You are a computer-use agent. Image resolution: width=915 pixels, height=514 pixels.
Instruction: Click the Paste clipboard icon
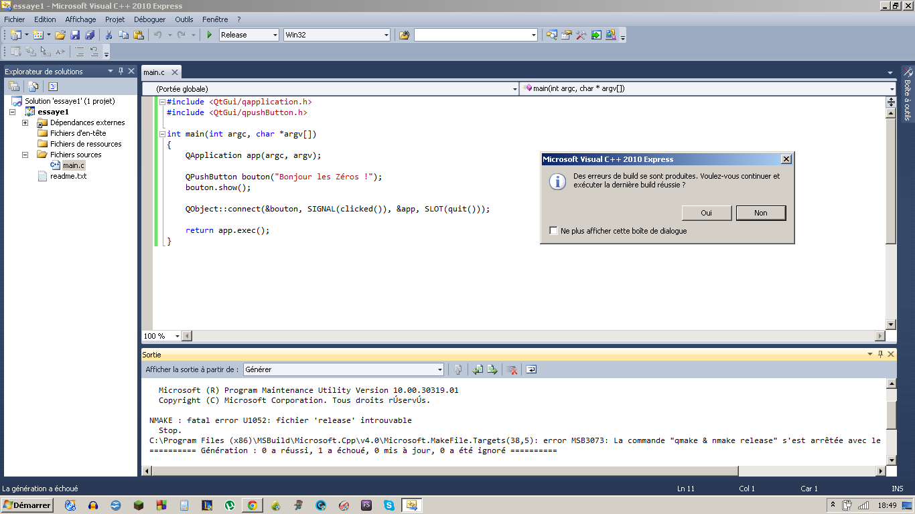[x=138, y=35]
